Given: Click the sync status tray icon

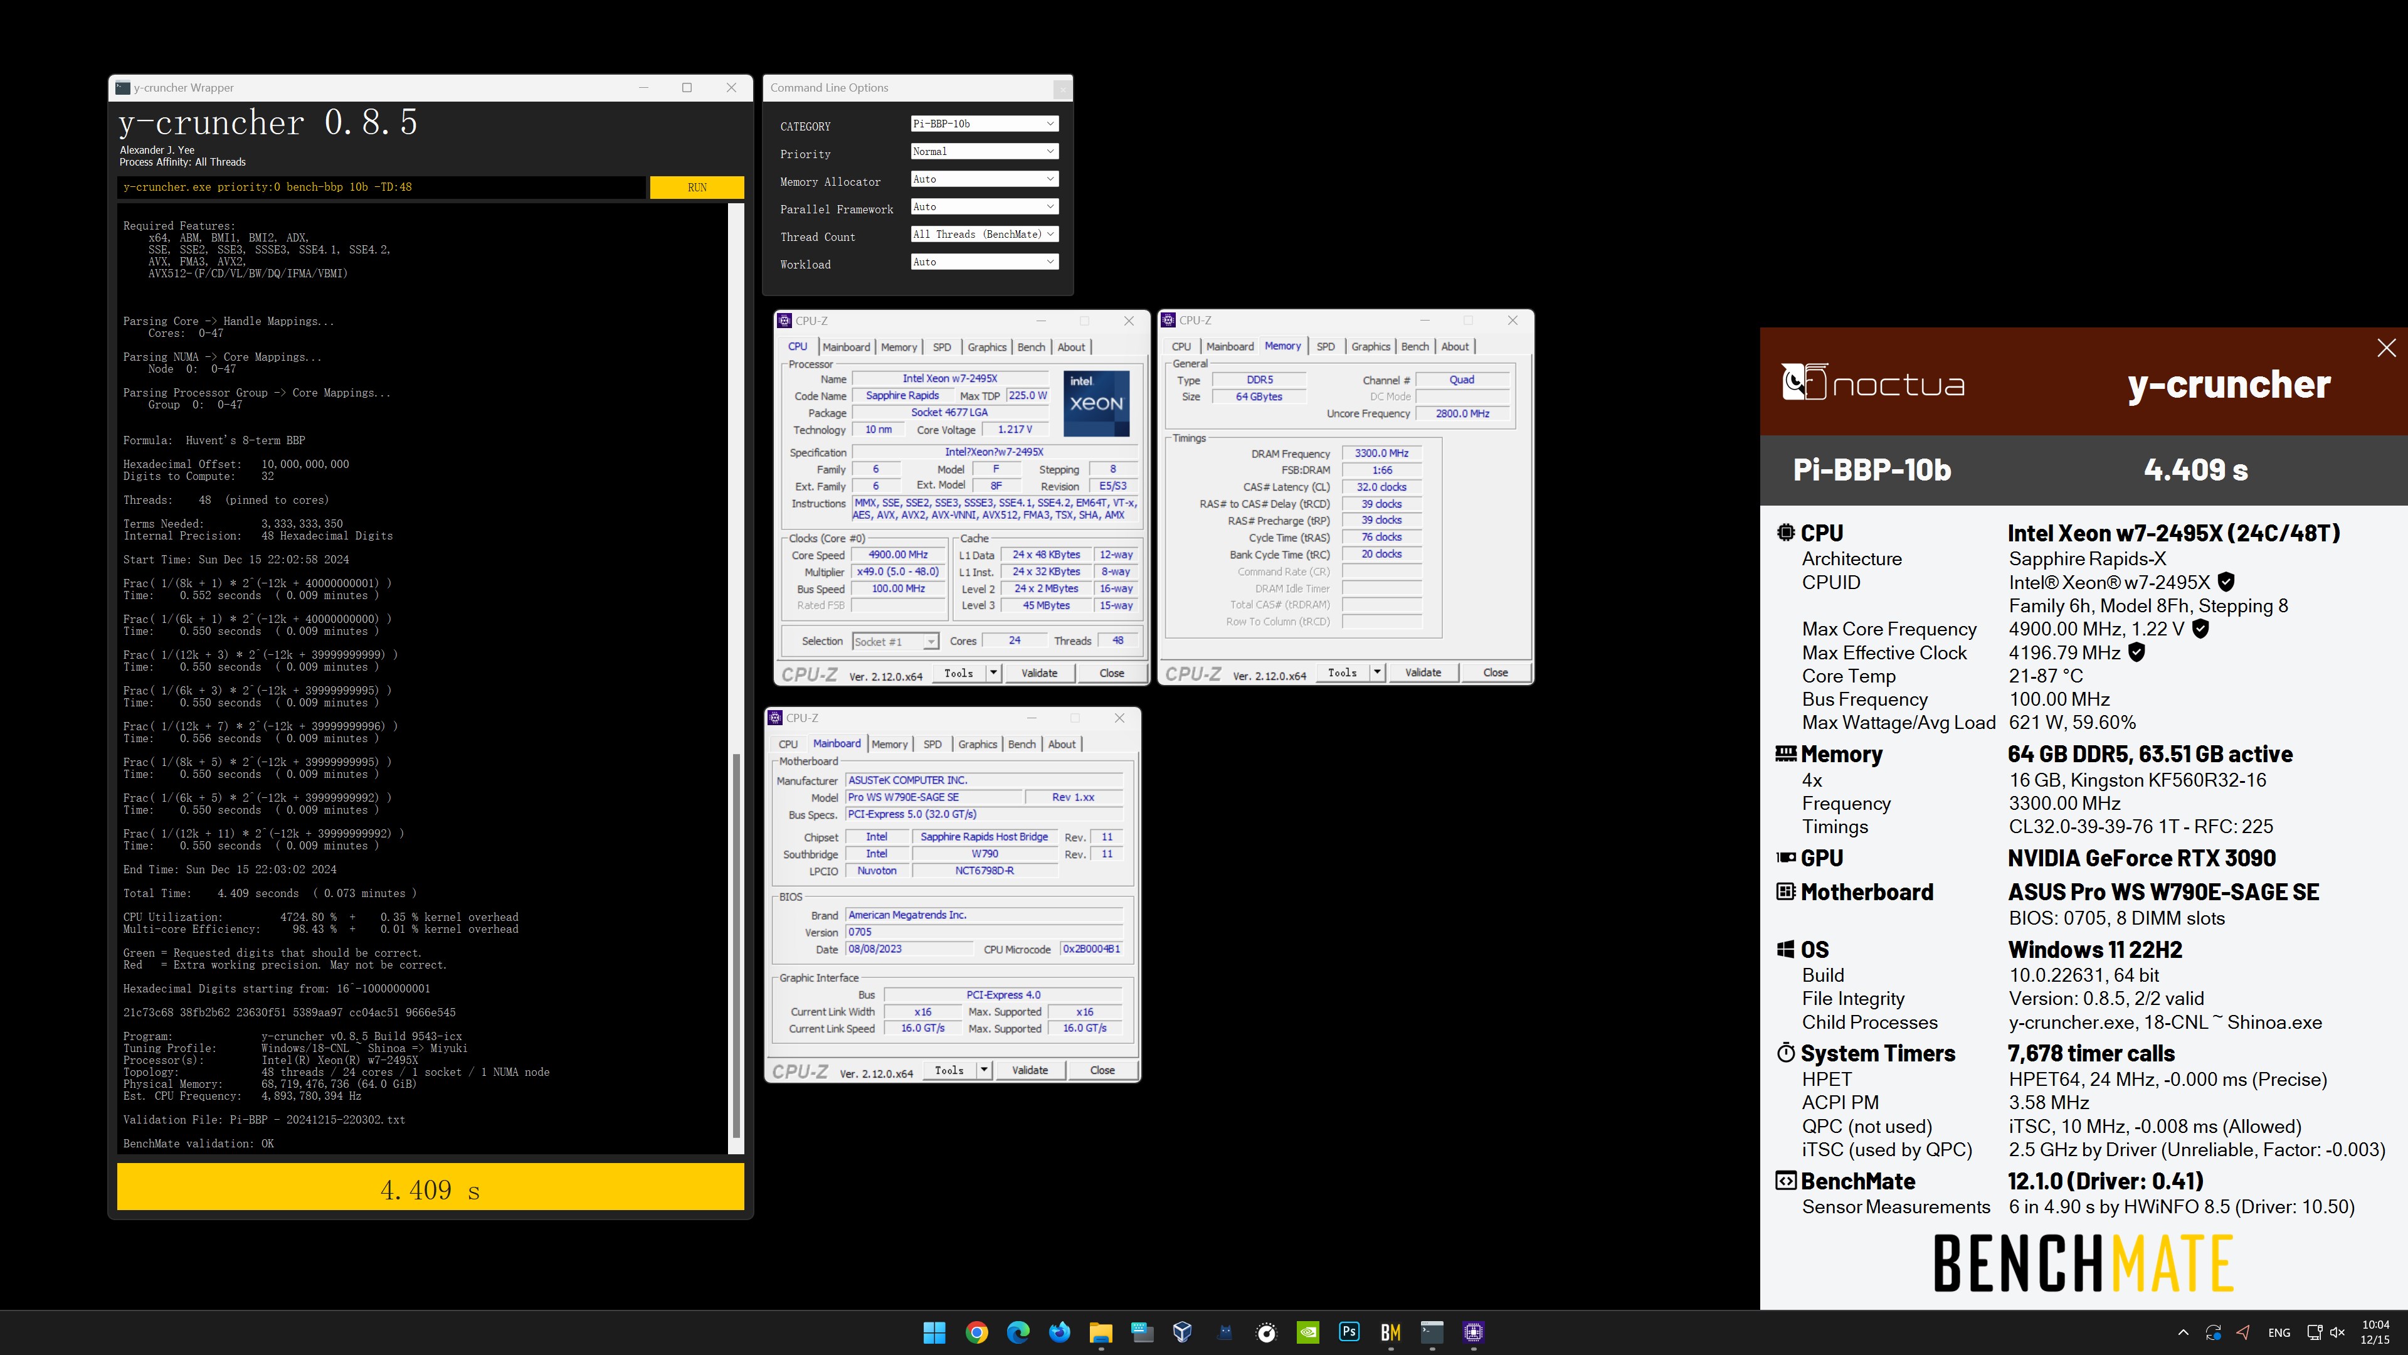Looking at the screenshot, I should pyautogui.click(x=2212, y=1332).
